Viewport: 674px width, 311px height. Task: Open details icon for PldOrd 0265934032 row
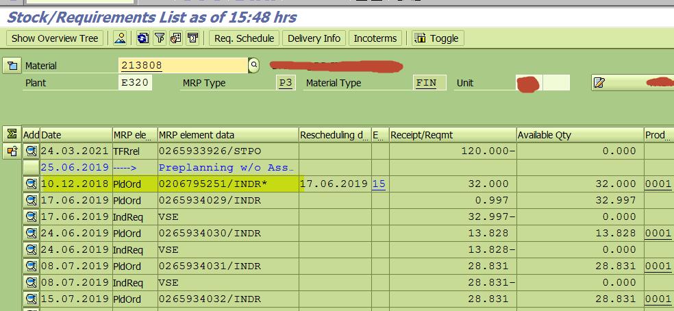(31, 299)
